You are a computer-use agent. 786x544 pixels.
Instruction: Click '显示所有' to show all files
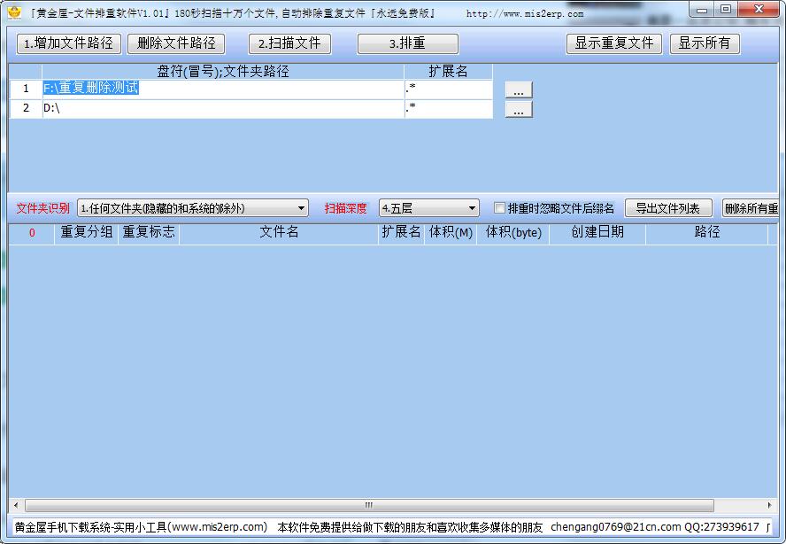704,43
